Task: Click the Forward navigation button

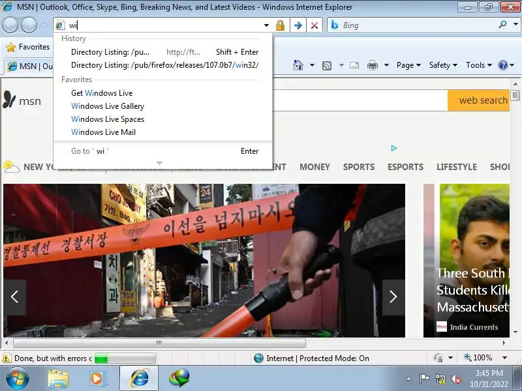Action: [29, 25]
